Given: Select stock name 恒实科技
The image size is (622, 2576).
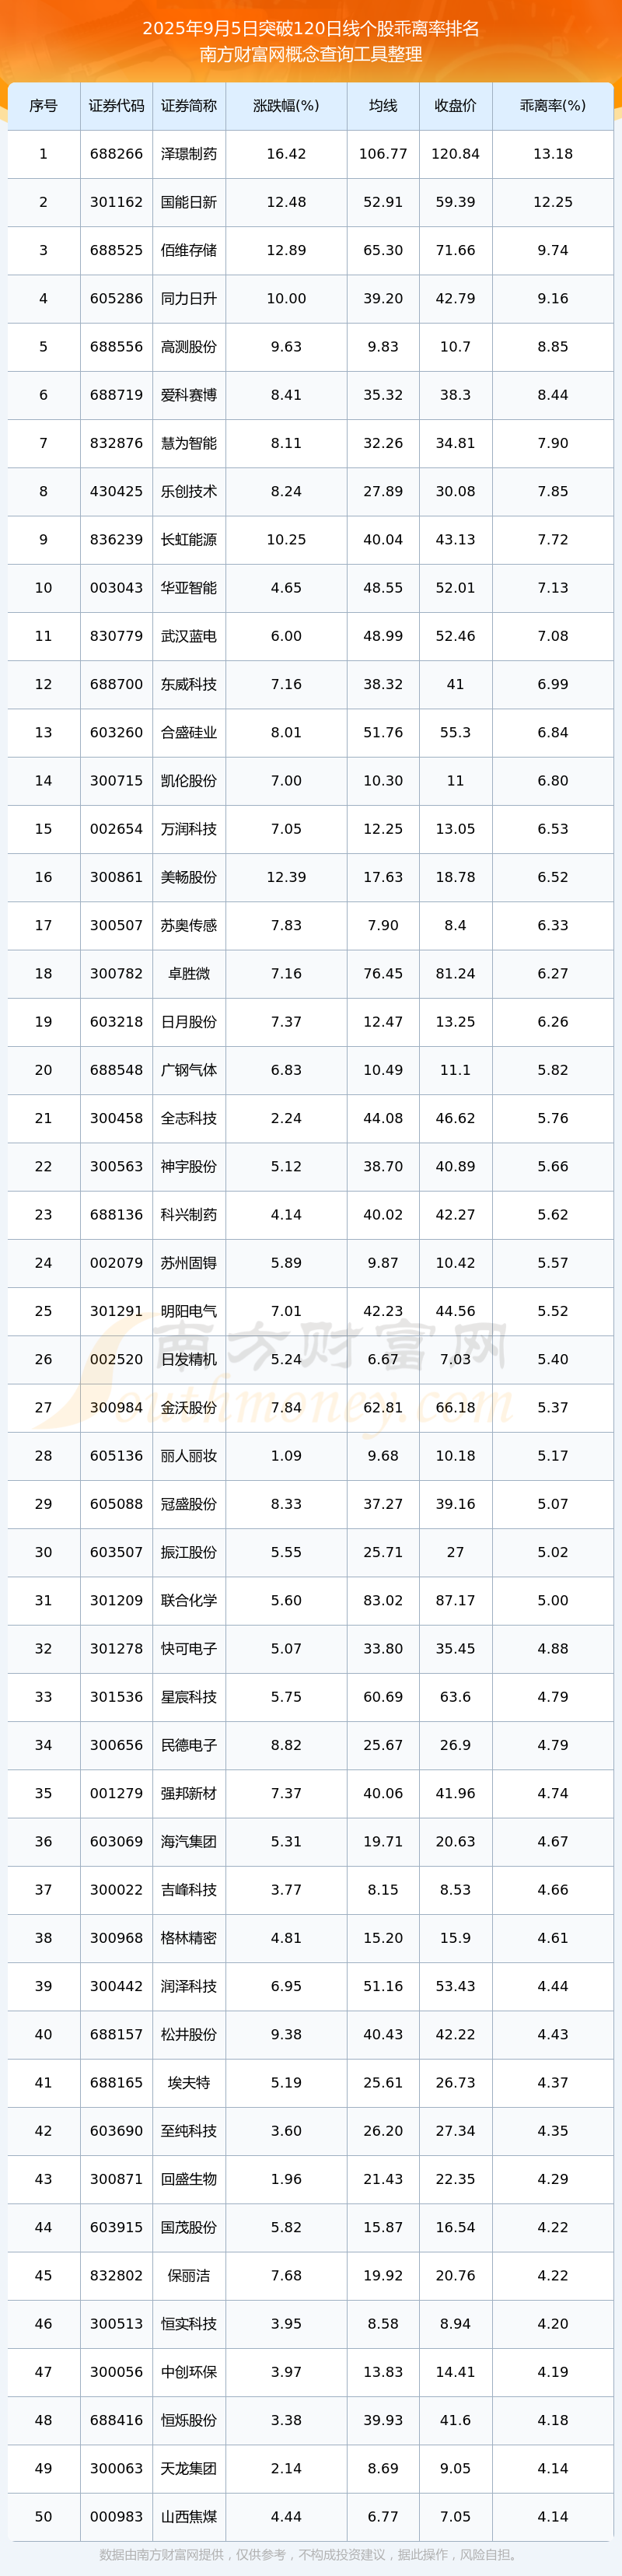Looking at the screenshot, I should (x=189, y=2323).
